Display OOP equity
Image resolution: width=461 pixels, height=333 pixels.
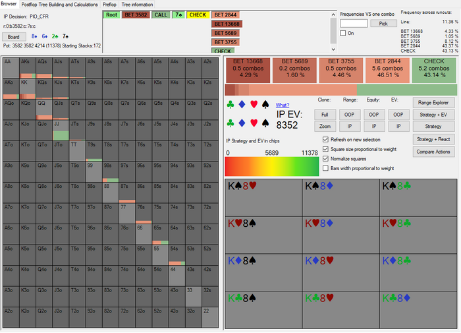[374, 115]
